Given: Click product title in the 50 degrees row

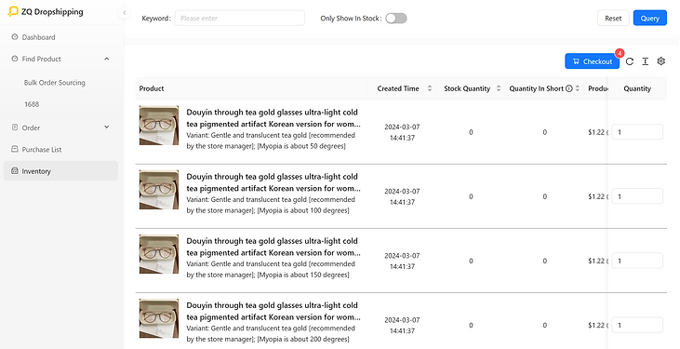Looking at the screenshot, I should point(273,118).
